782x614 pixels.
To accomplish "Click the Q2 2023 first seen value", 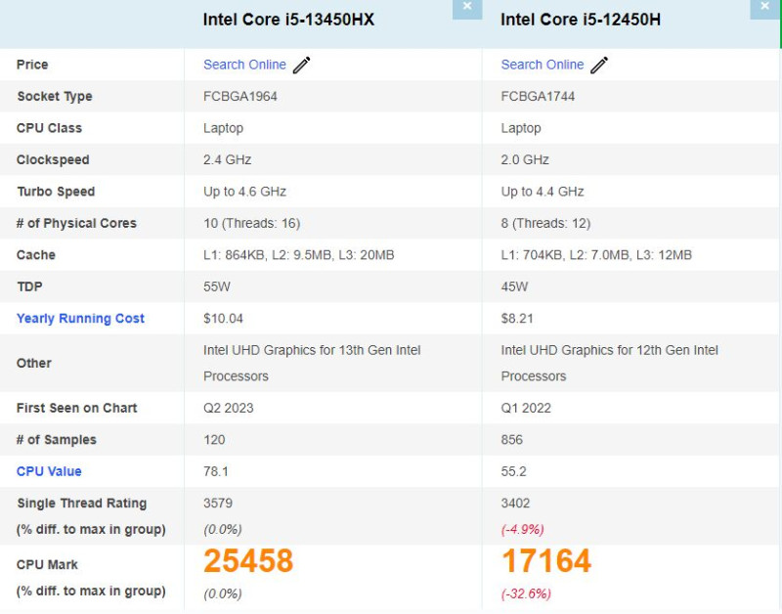I will click(x=228, y=408).
